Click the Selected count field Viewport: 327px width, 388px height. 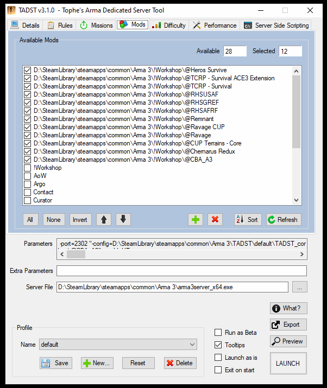291,51
